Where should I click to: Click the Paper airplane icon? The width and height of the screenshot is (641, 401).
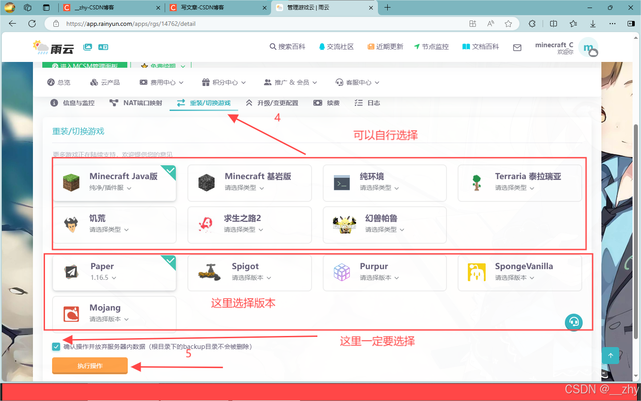71,272
